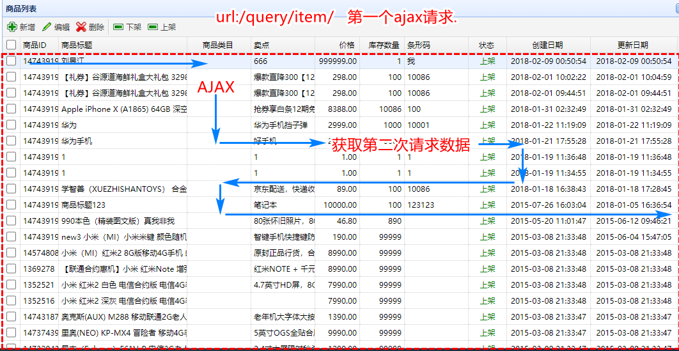Viewport: 679px width, 351px height.
Task: Click the barcode cell '123123'
Action: click(x=421, y=205)
